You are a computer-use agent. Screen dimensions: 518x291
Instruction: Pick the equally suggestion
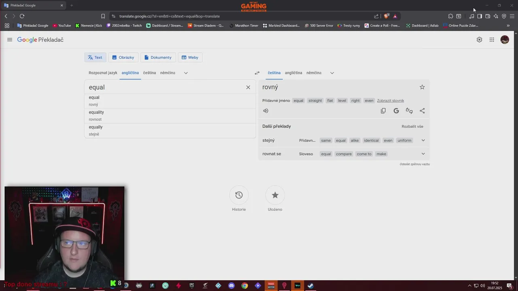(x=170, y=131)
